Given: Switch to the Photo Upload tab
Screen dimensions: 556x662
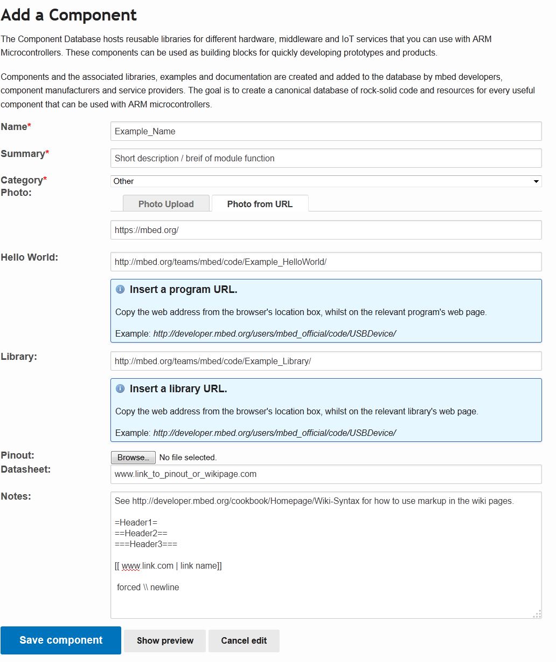Looking at the screenshot, I should pyautogui.click(x=166, y=204).
